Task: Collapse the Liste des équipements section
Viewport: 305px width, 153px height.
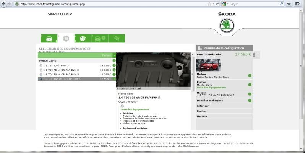Action: [122, 105]
